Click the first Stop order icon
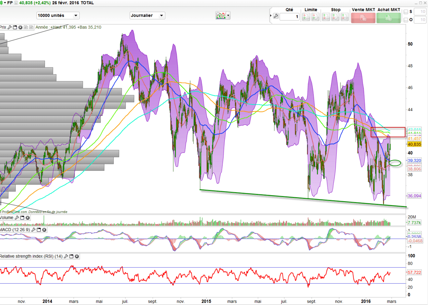The image size is (428, 305). click(x=326, y=17)
